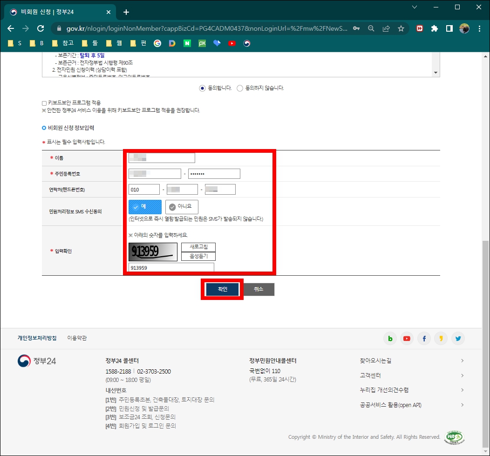Choose 예 for SMS 수신동의
Viewport: 490px width, 456px height.
click(x=145, y=207)
